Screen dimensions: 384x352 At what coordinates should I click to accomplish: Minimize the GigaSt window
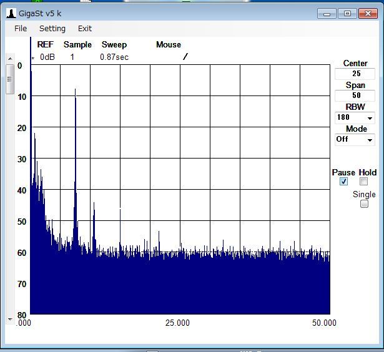(x=327, y=14)
